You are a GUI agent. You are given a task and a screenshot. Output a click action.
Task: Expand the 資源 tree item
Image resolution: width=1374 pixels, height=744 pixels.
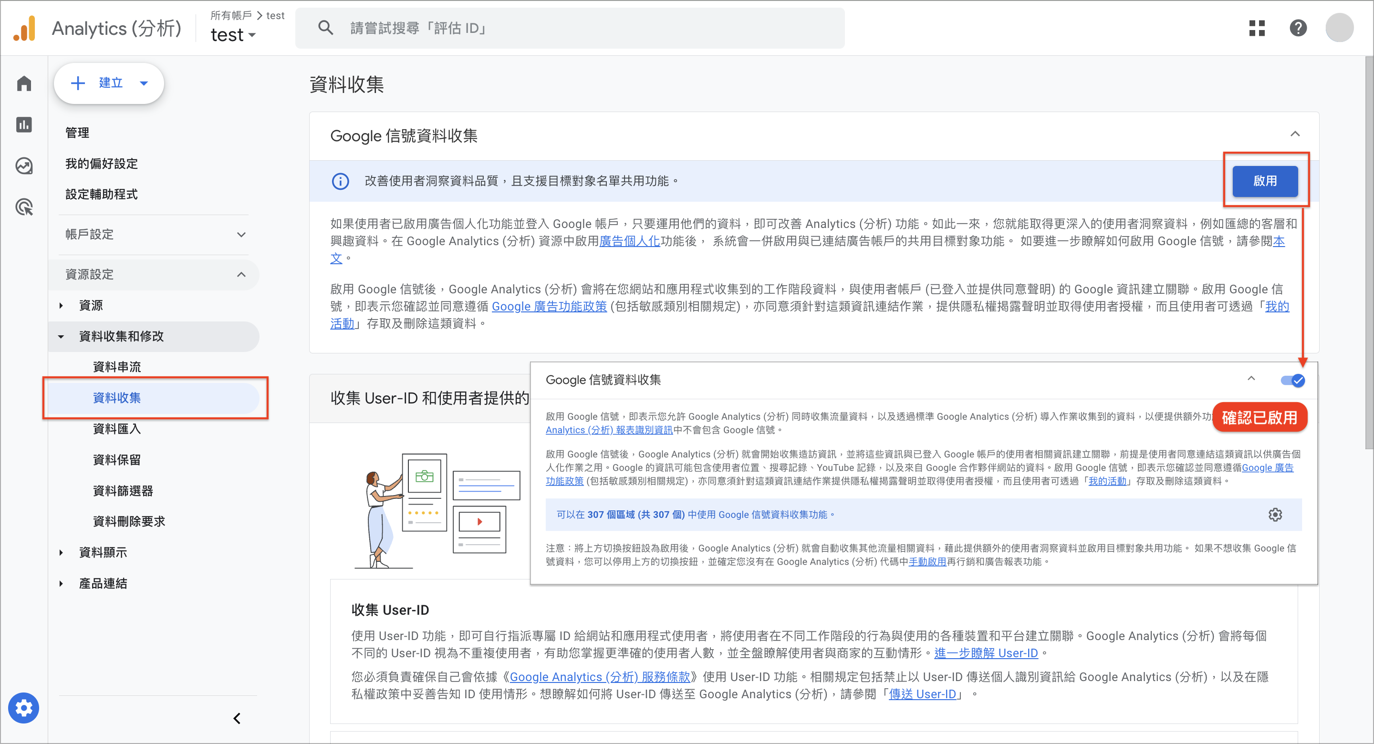click(61, 306)
